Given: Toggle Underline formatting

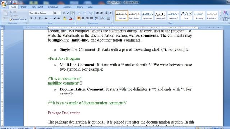Looking at the screenshot, I should click(x=39, y=18).
